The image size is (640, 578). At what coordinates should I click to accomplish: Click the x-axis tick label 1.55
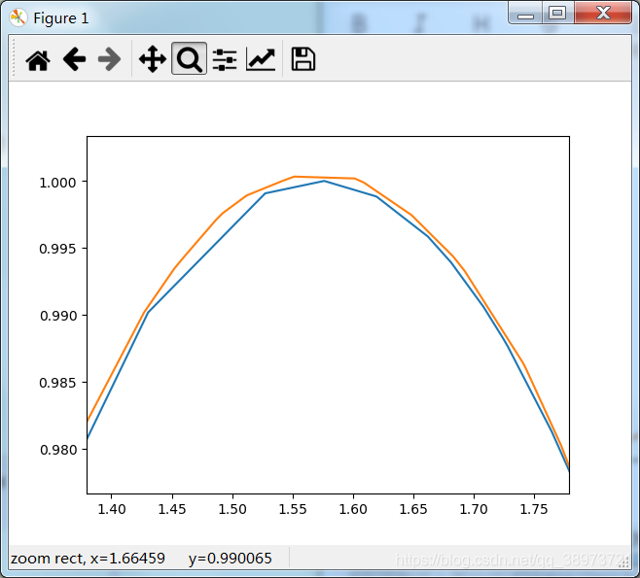tap(293, 509)
